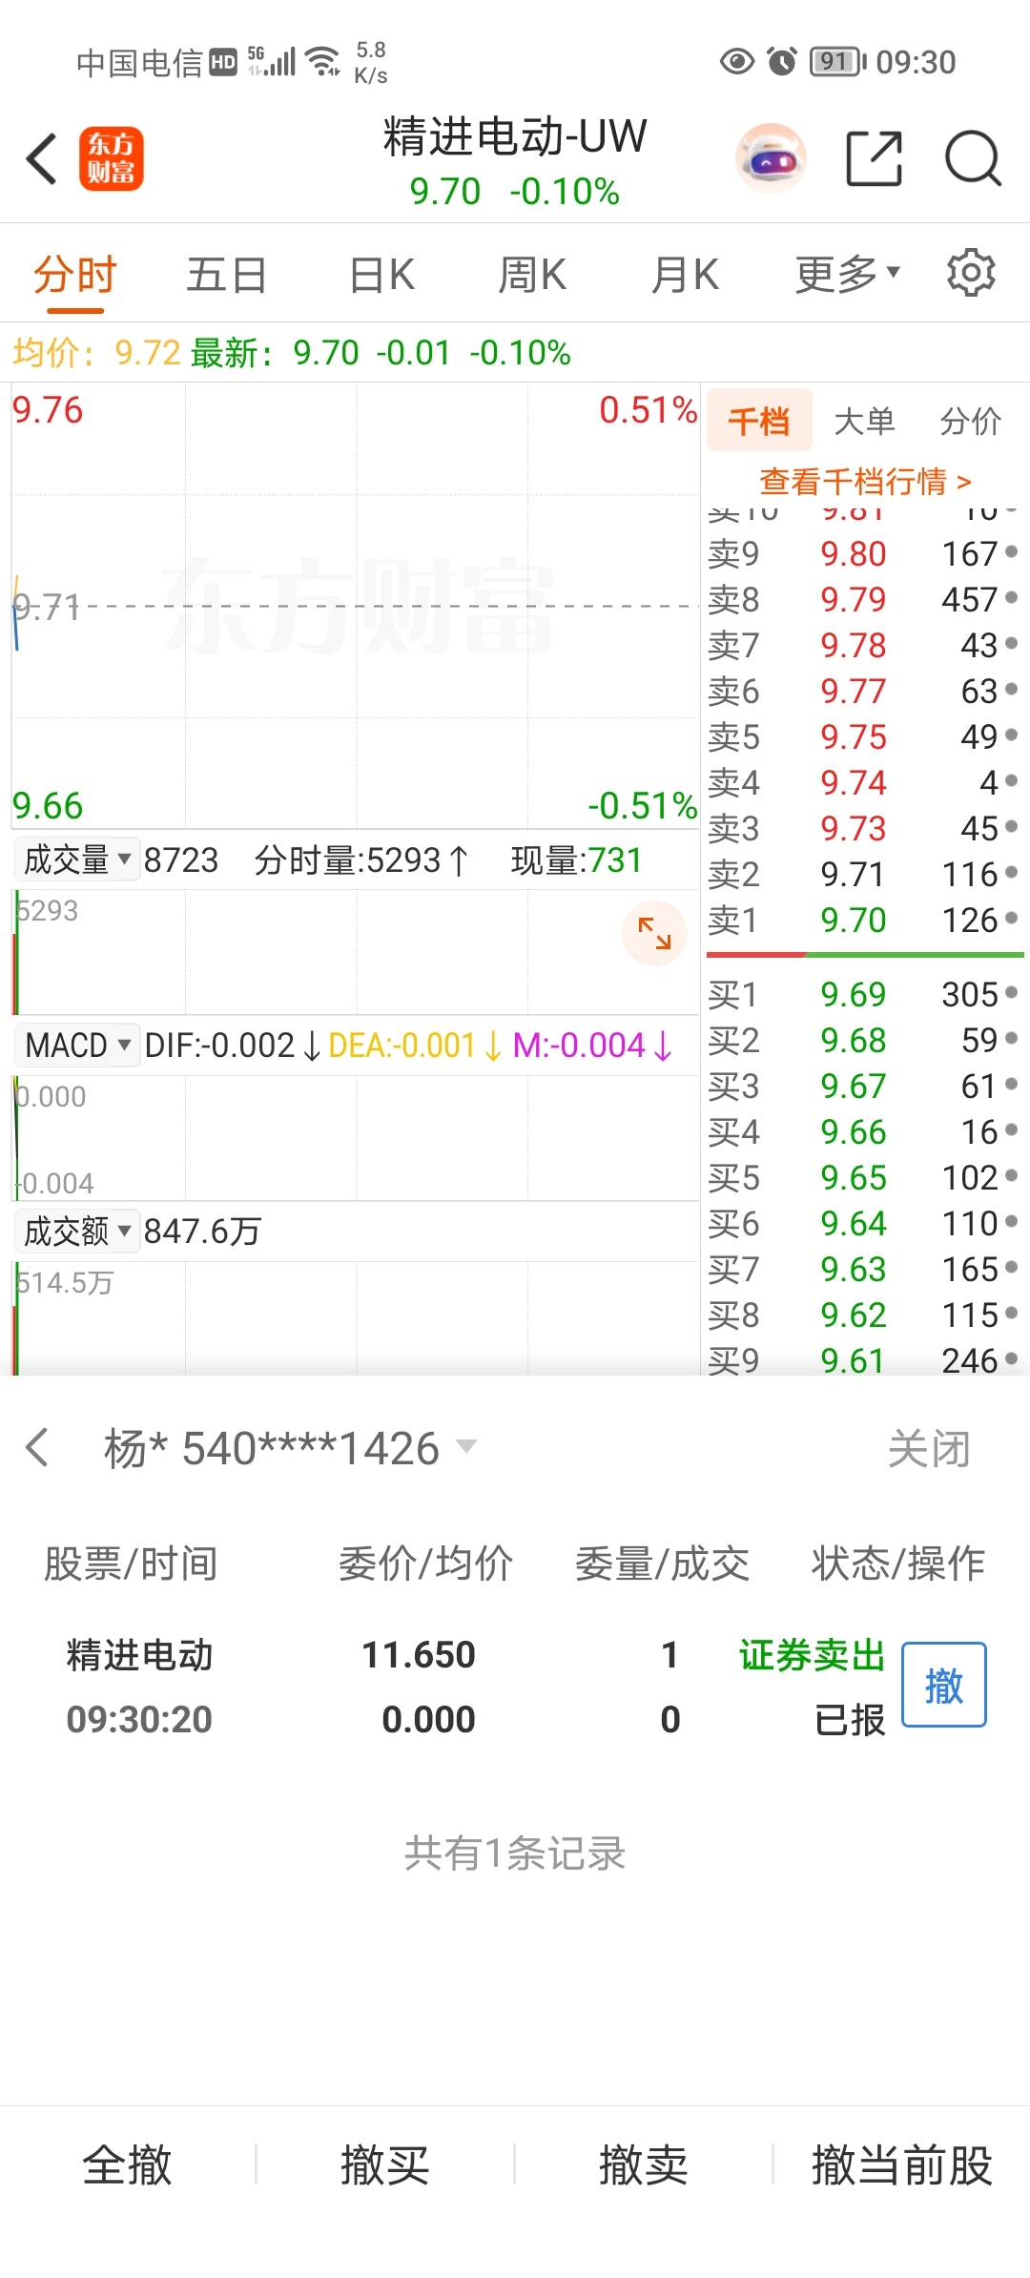
Task: Tap the share/export icon
Action: pos(875,158)
